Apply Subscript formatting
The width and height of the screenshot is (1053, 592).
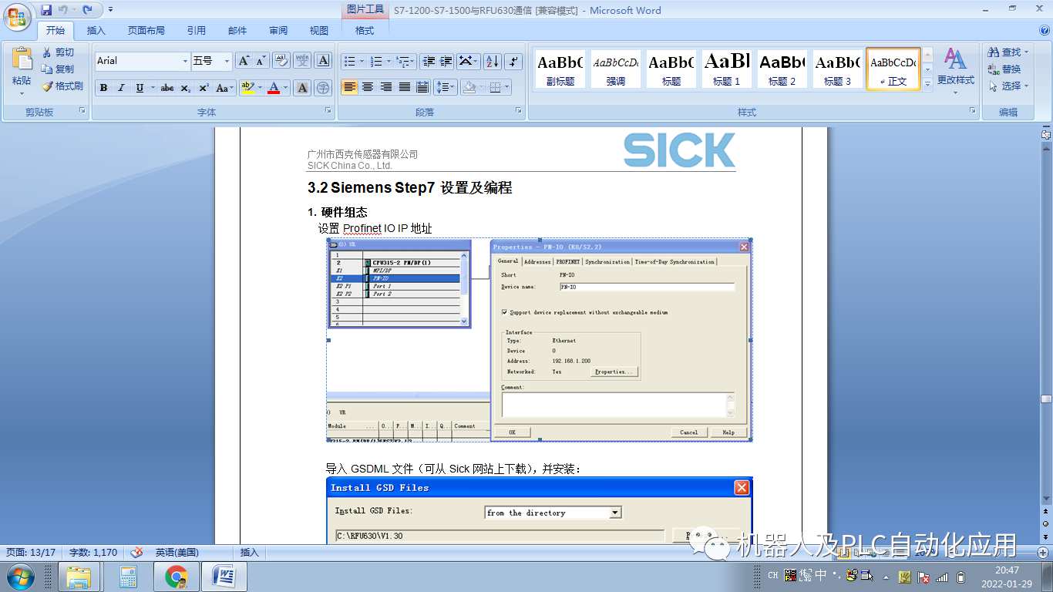pos(185,88)
